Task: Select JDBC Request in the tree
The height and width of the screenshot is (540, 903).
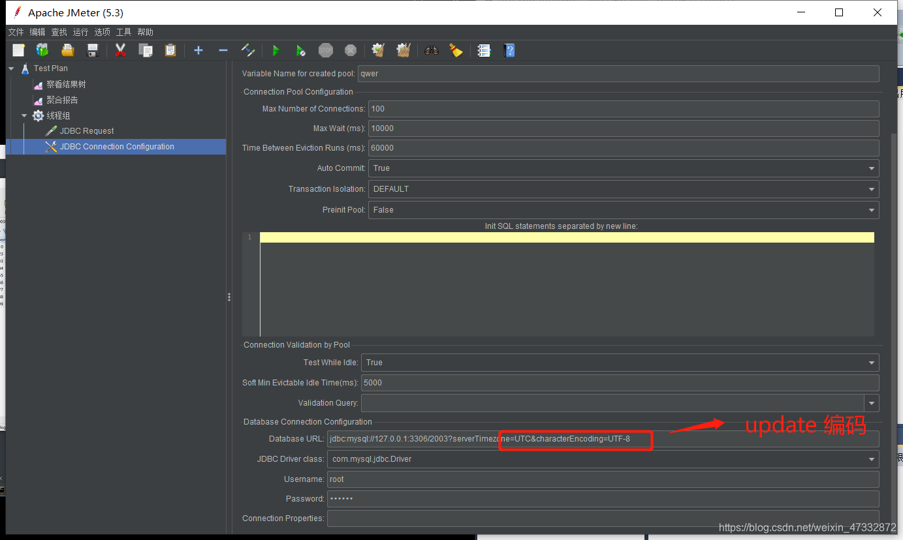Action: [x=86, y=130]
